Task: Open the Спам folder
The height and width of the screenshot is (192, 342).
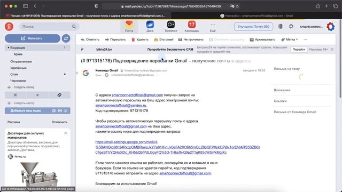Action: [x=14, y=74]
